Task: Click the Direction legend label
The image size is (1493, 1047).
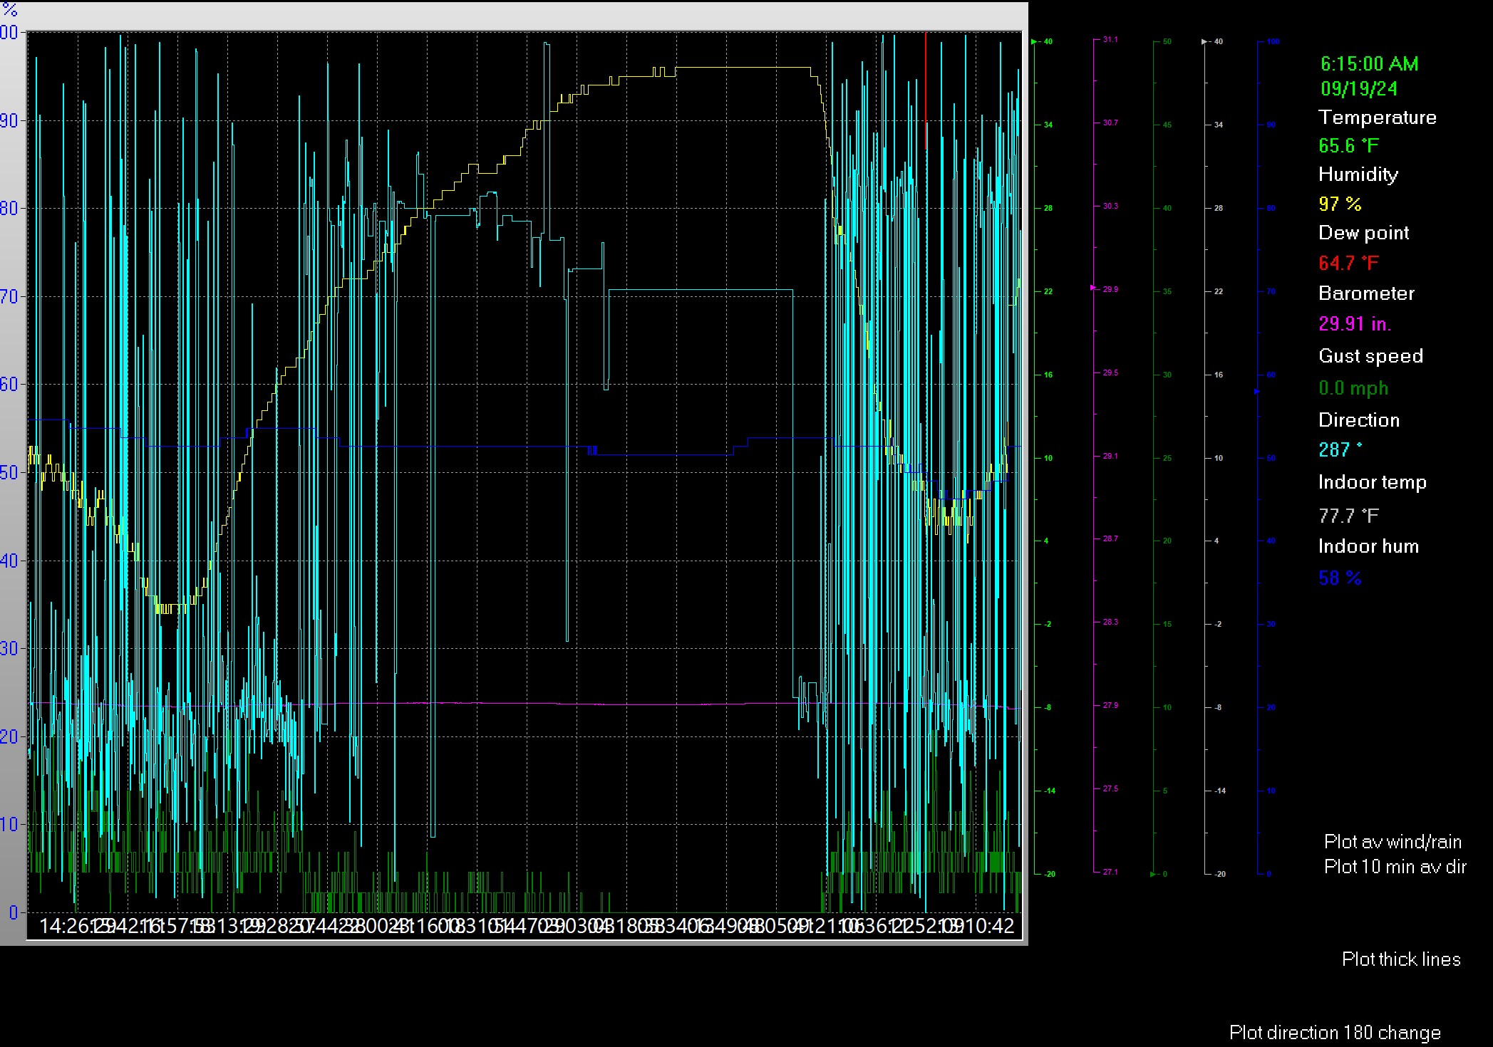Action: click(x=1358, y=420)
